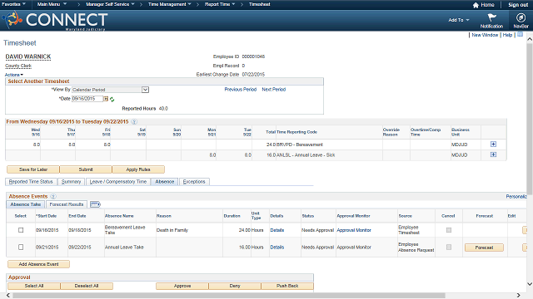533x299 pixels.
Task: Switch to Leave / Compensatory Time tab
Action: (x=118, y=182)
